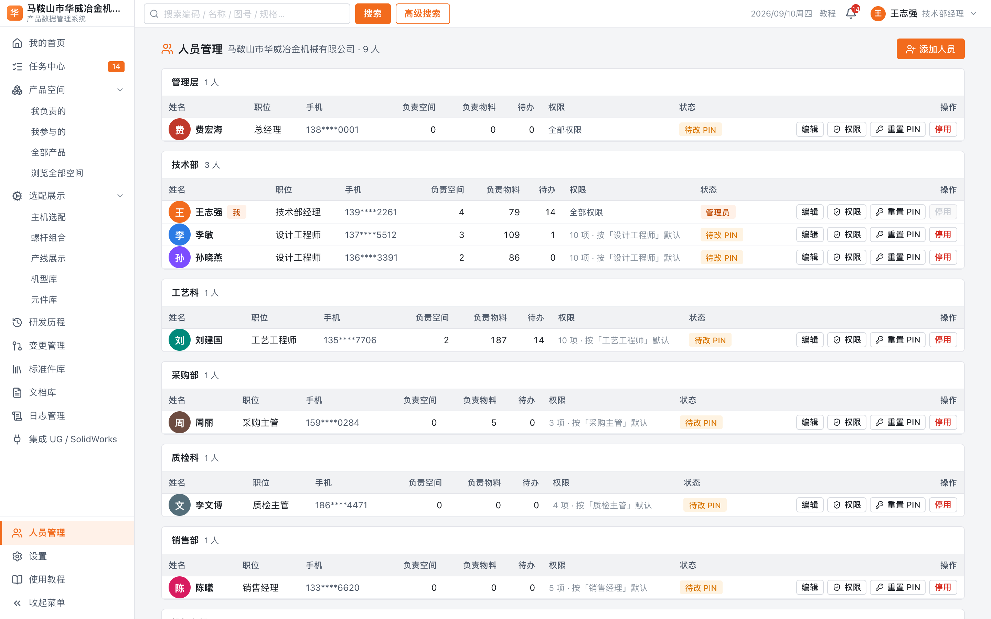Open 研发历程 in sidebar
Screen dimensions: 991x619
coord(67,322)
